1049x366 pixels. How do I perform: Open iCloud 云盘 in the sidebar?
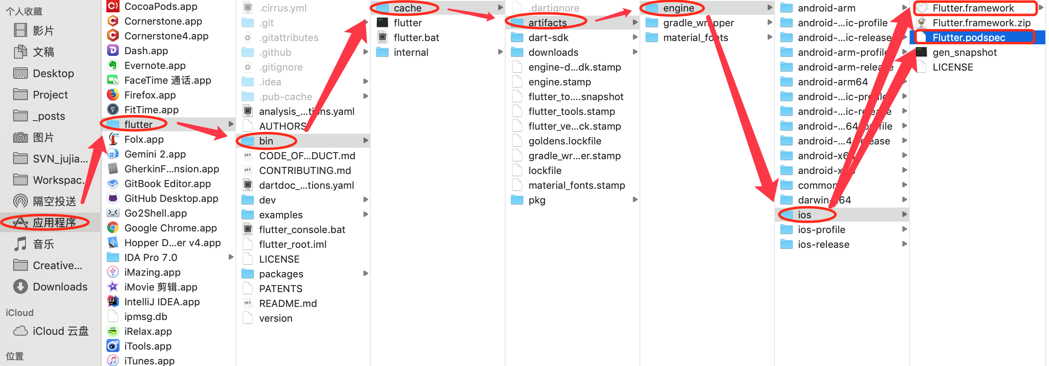(50, 331)
